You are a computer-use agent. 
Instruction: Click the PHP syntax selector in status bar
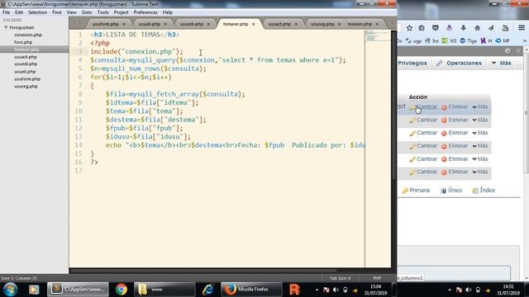(x=377, y=278)
